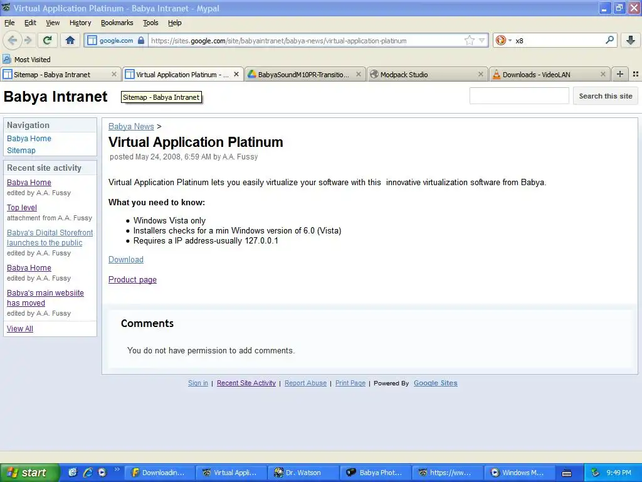Viewport: 642px width, 482px height.
Task: Click the Sign in footer link
Action: click(198, 383)
